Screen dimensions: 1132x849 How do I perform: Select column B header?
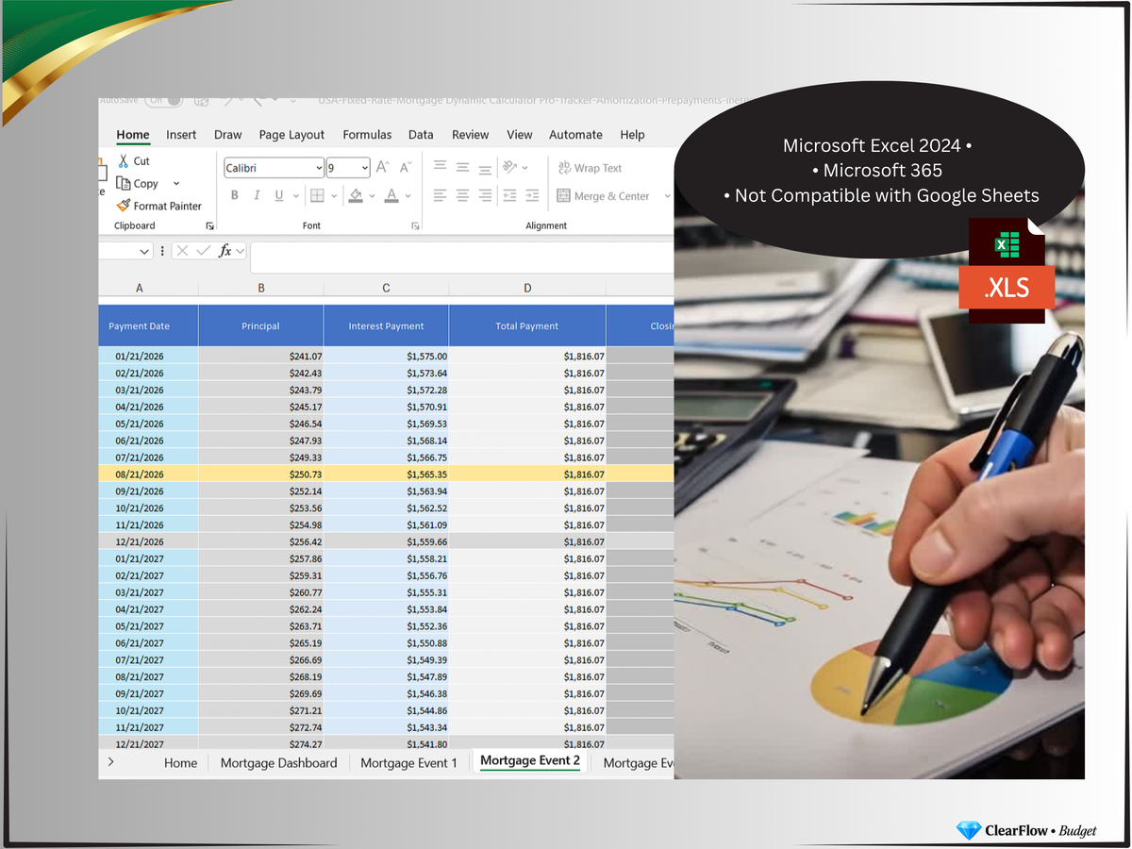point(261,288)
